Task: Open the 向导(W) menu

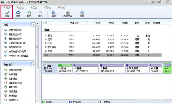Action: tap(48, 7)
